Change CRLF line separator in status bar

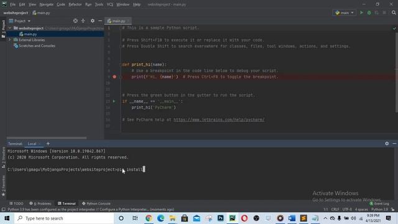click(335, 210)
